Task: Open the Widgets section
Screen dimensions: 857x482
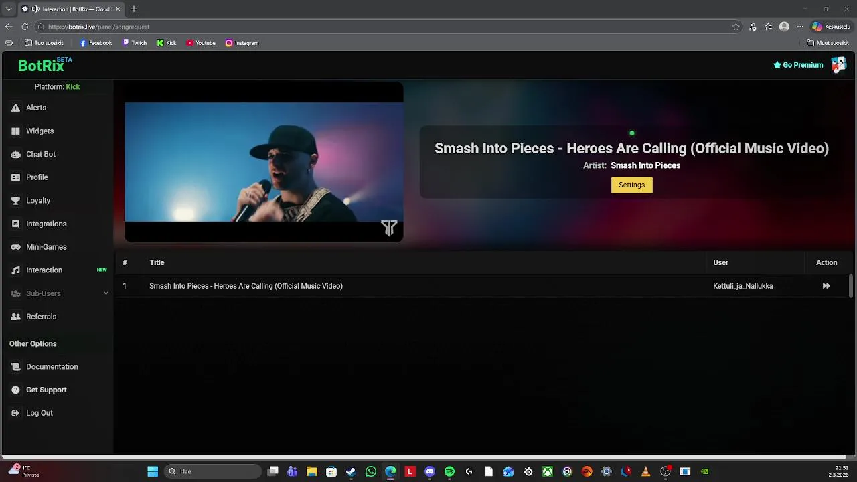Action: coord(40,131)
